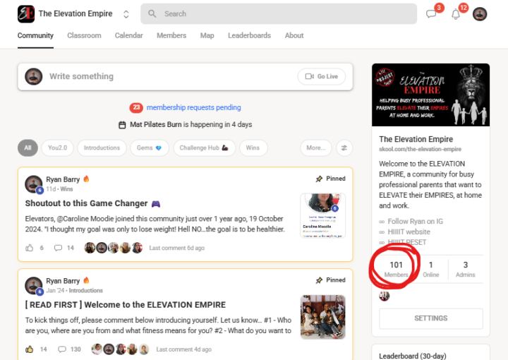Click the search magnifier icon
This screenshot has width=508, height=360.
[152, 13]
